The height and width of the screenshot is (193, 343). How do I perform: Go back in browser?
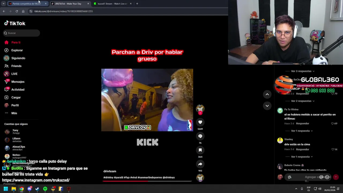pyautogui.click(x=4, y=11)
